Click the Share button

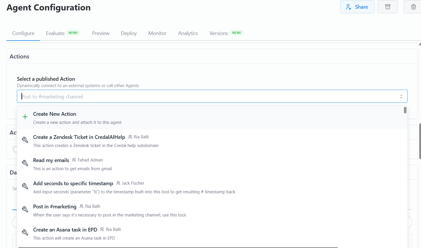pos(357,7)
